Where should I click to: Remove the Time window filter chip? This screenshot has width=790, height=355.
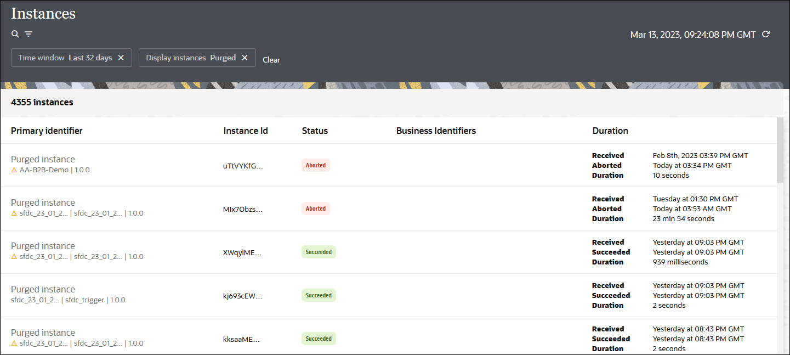click(121, 58)
